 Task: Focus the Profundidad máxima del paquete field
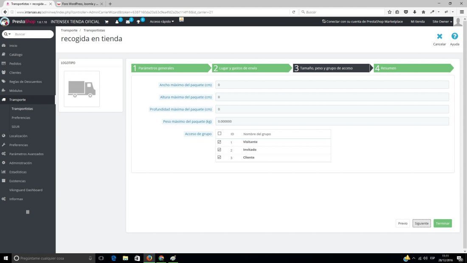point(332,110)
